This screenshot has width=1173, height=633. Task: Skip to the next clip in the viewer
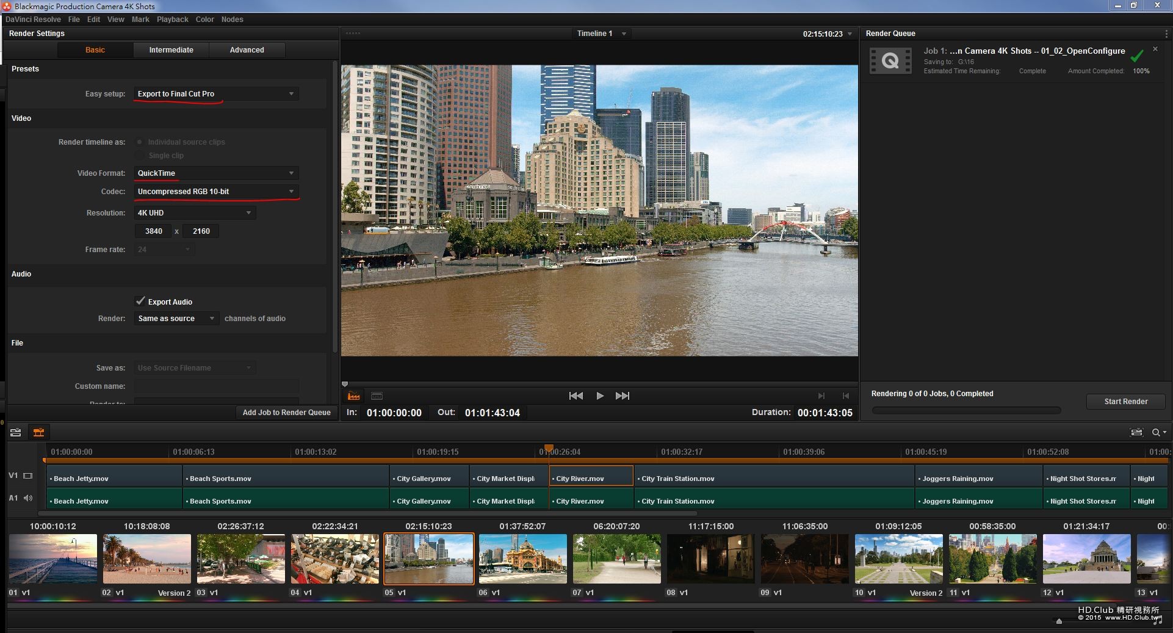[623, 396]
